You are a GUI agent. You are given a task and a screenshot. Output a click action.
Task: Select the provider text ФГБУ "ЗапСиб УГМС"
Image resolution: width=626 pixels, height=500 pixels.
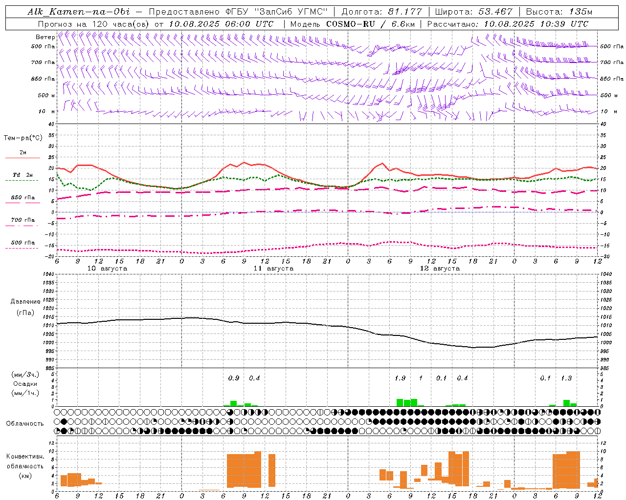(276, 12)
